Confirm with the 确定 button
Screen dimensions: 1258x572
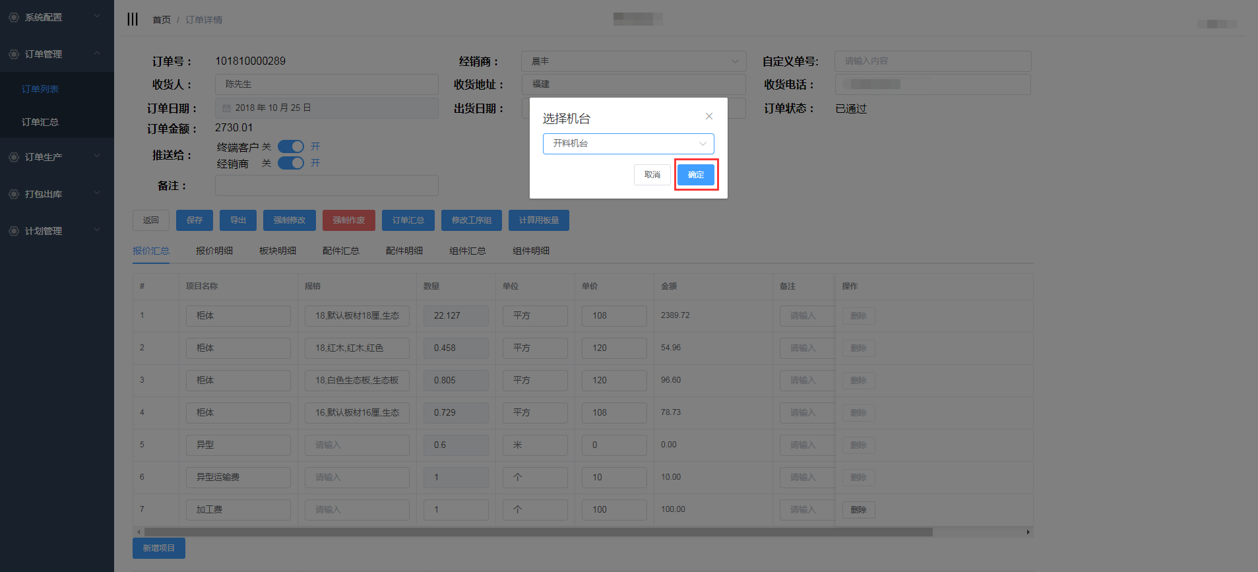696,175
